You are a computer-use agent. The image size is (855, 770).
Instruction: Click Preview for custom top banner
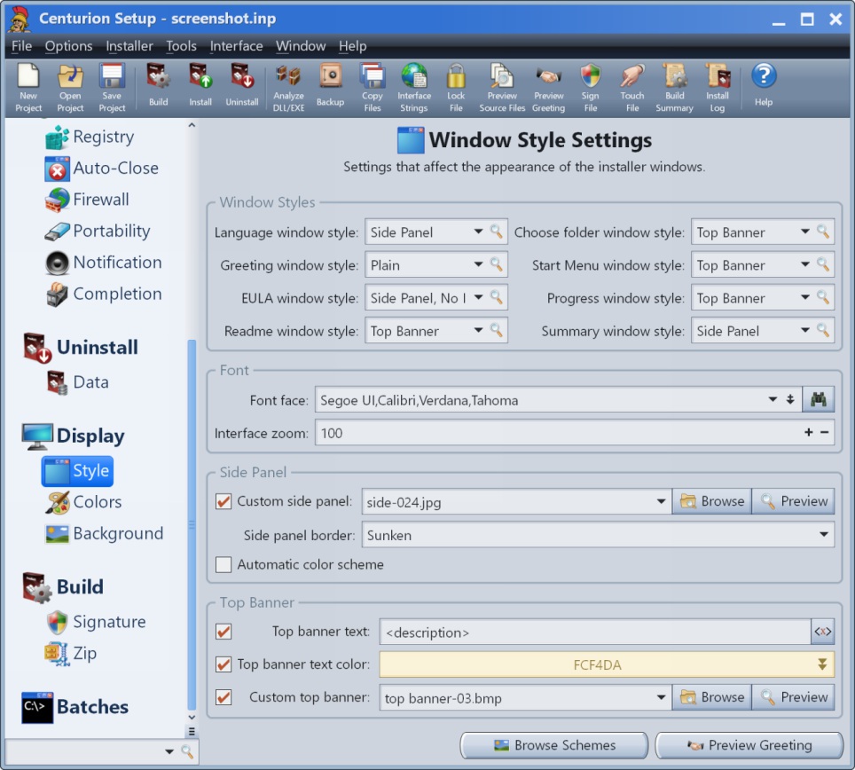tap(794, 697)
